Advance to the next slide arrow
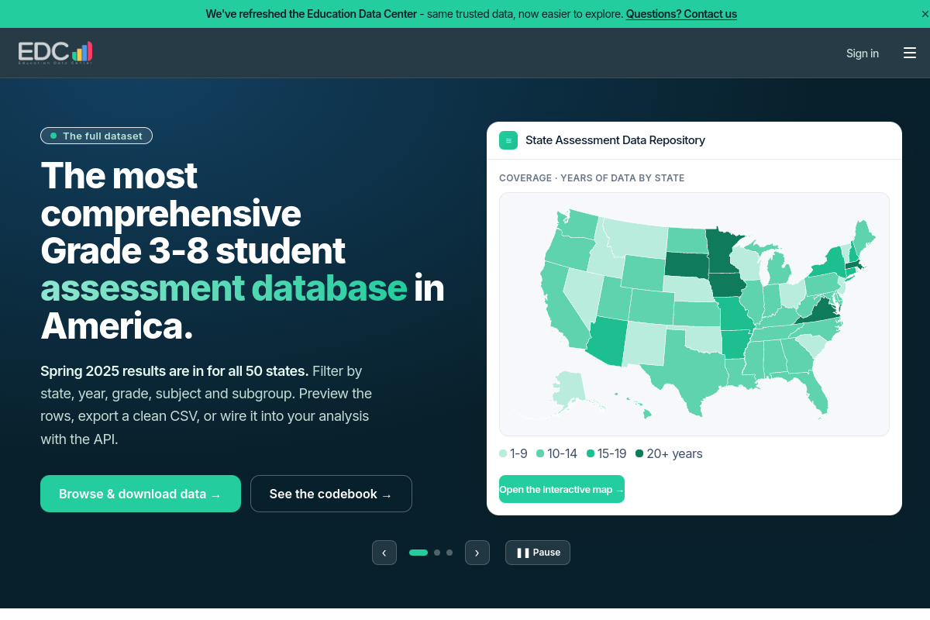Screen dimensions: 930x620 pos(477,553)
